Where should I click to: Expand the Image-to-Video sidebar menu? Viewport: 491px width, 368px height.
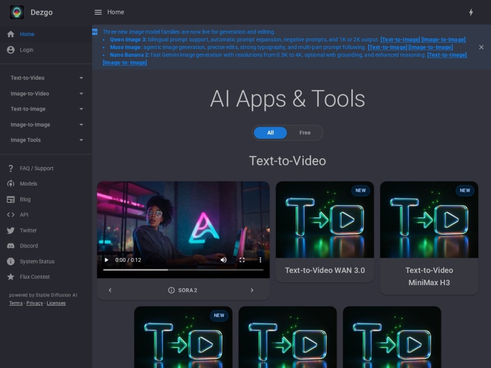point(46,94)
